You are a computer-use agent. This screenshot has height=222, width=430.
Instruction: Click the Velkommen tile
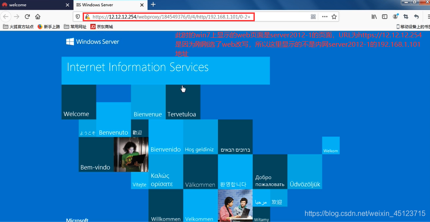[201, 205]
